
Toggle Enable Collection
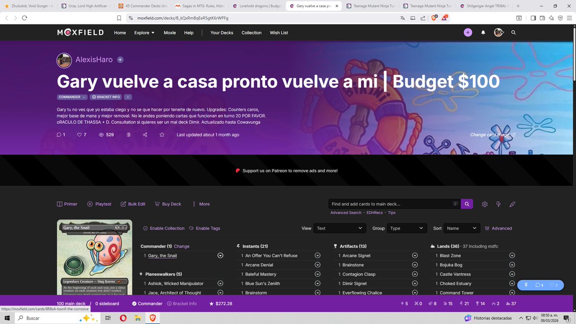[164, 228]
